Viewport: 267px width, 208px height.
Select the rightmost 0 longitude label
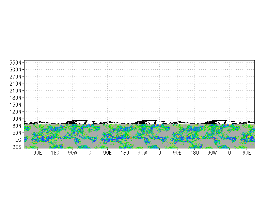point(230,153)
